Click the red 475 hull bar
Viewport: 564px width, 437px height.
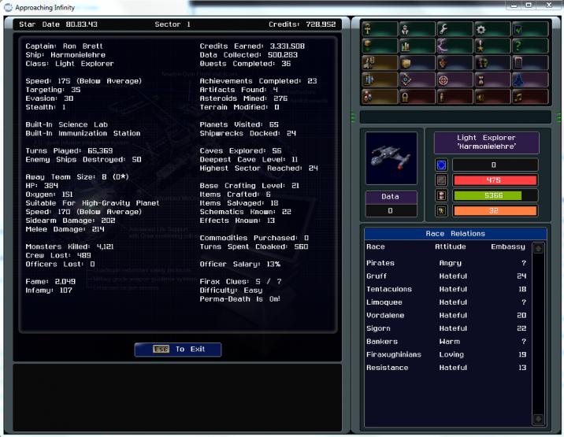click(495, 180)
